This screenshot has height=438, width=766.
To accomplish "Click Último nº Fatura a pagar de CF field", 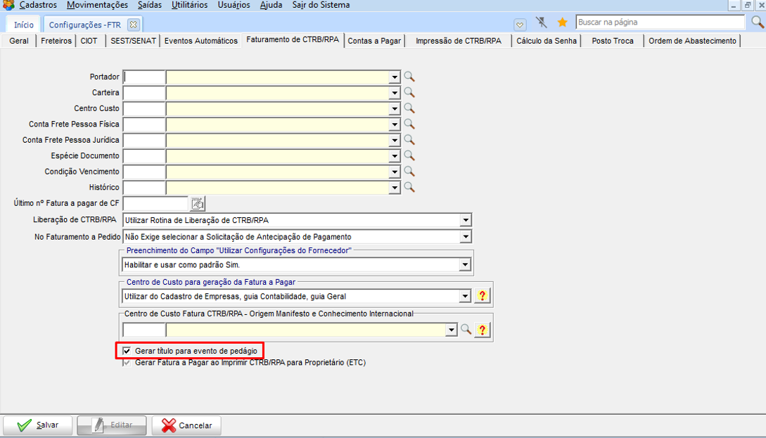I will click(x=155, y=203).
